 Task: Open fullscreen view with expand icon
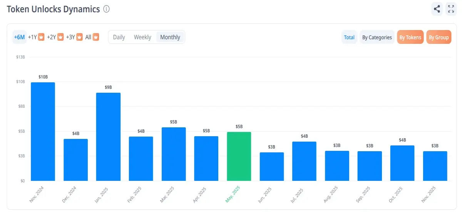[x=451, y=9]
